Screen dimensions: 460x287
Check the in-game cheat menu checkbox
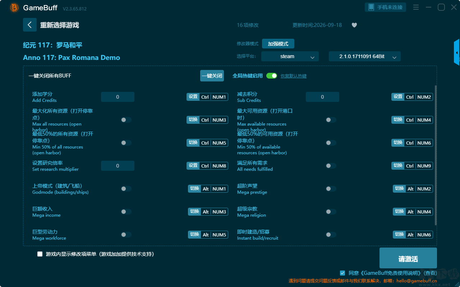click(x=40, y=254)
